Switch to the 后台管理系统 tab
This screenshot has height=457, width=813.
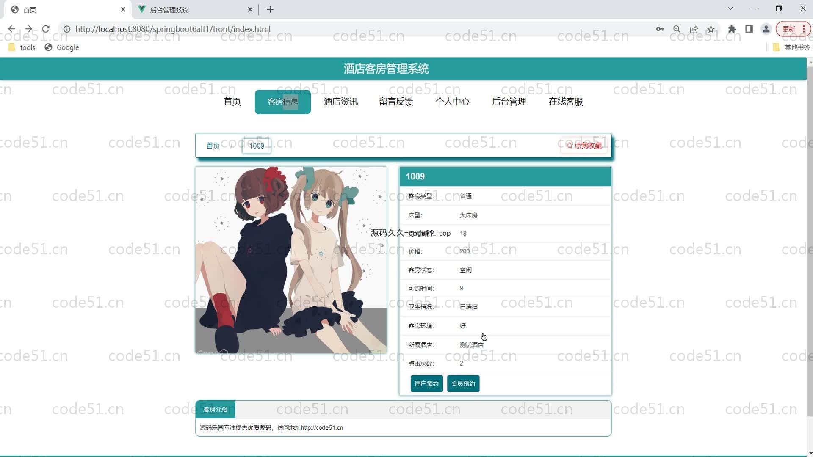[x=196, y=10]
